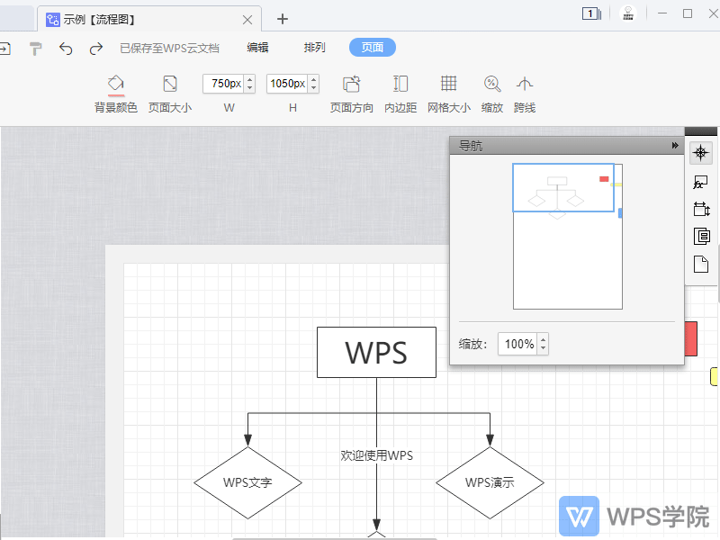Close the 示例【流程图】 tab
This screenshot has height=540, width=720.
coord(247,20)
